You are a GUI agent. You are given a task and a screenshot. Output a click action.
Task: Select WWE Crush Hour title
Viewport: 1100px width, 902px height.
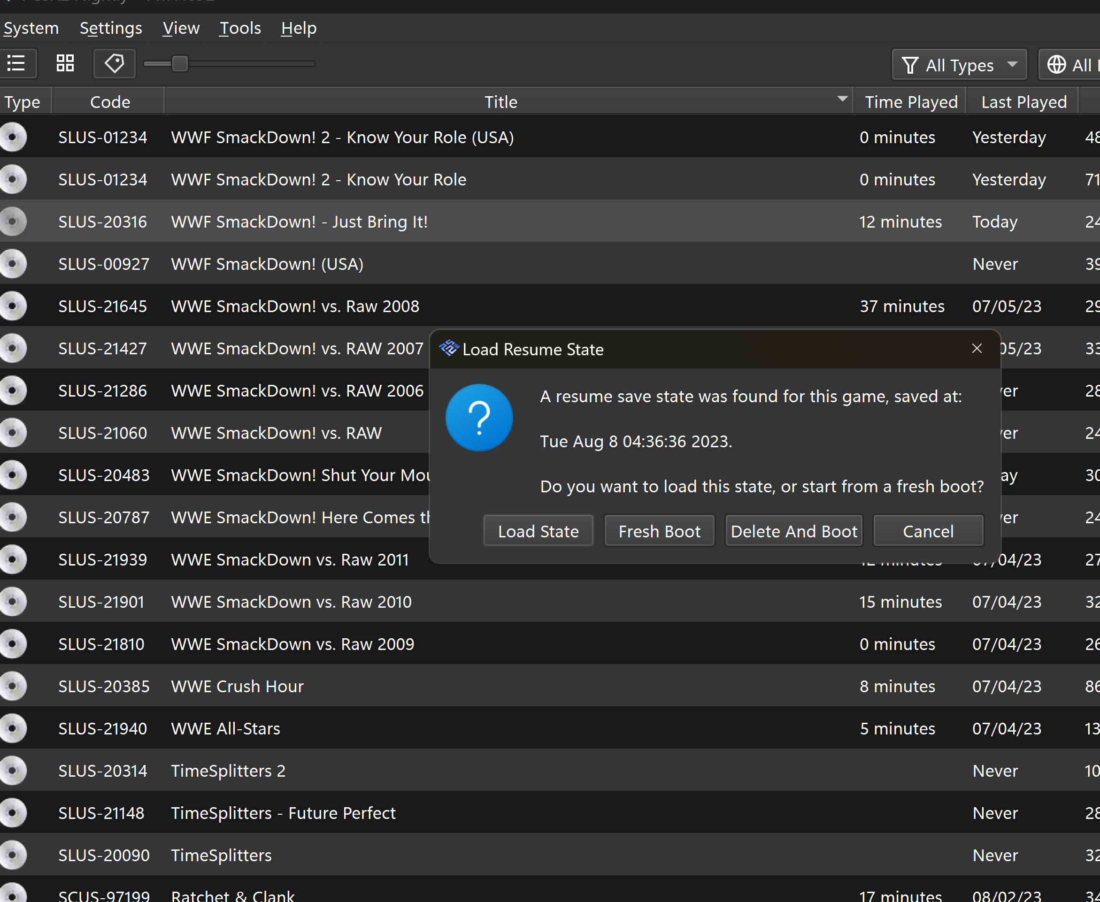(x=237, y=686)
